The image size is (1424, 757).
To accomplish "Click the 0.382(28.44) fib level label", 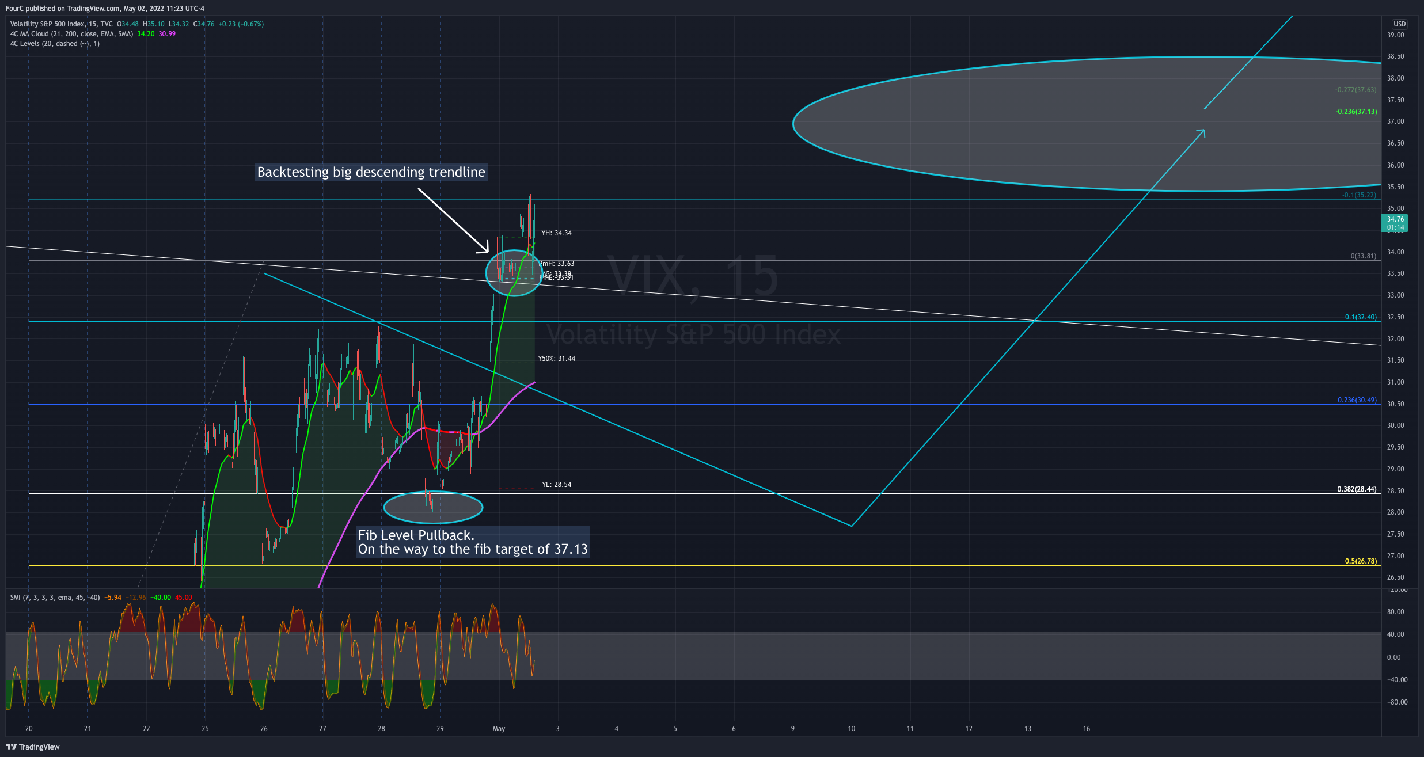I will pos(1357,489).
